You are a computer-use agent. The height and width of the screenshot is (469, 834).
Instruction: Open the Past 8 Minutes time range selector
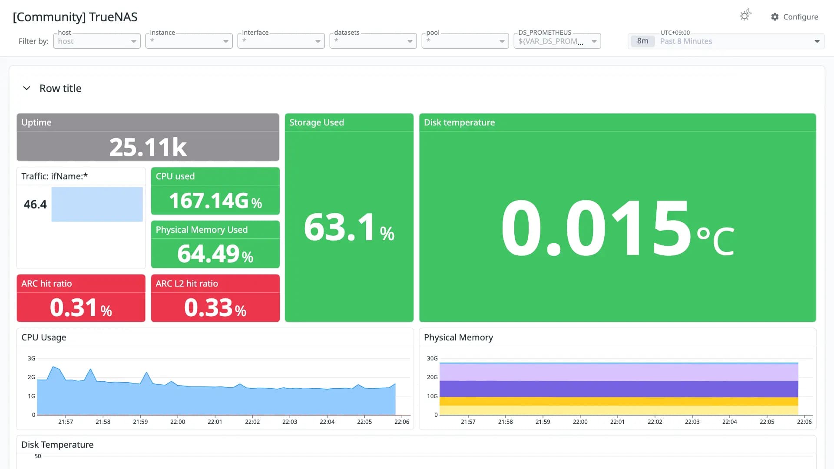pyautogui.click(x=726, y=41)
